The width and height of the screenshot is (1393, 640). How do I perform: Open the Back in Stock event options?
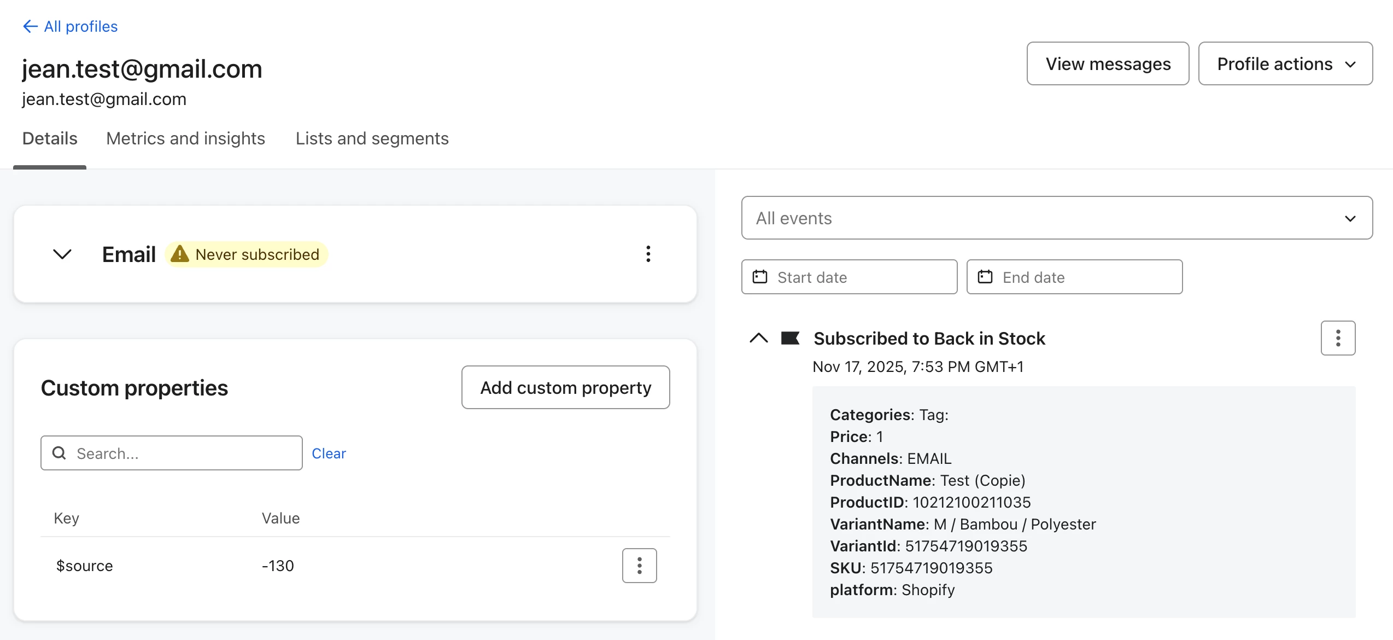tap(1338, 338)
